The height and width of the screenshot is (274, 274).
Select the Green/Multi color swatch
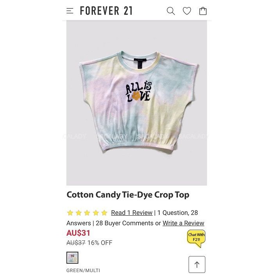point(72,258)
